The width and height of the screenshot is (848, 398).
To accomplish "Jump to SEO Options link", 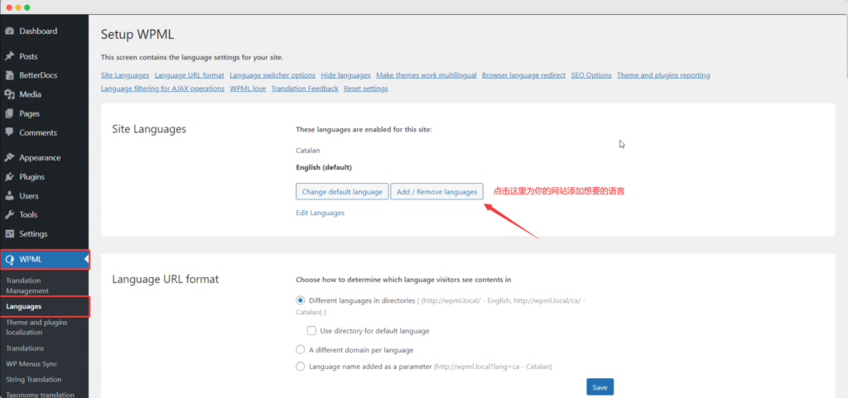I will coord(591,75).
